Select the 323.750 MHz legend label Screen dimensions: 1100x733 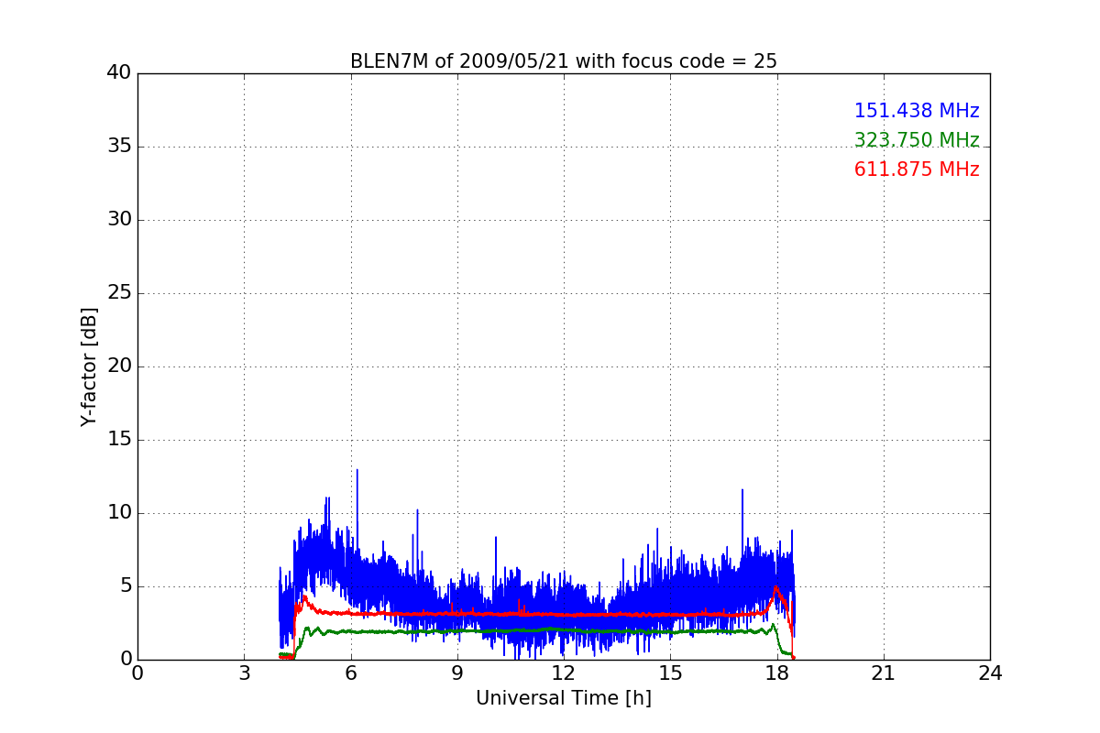click(x=917, y=140)
